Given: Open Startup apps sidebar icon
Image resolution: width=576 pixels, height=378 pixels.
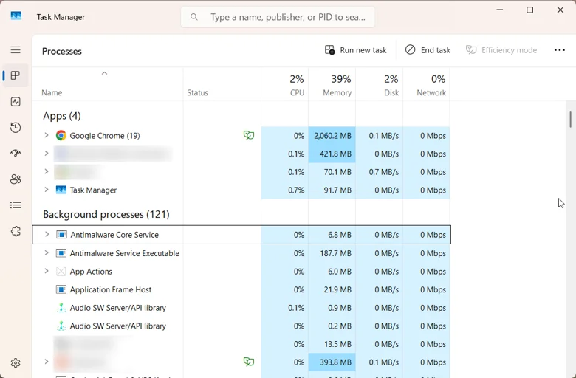Looking at the screenshot, I should (x=16, y=153).
